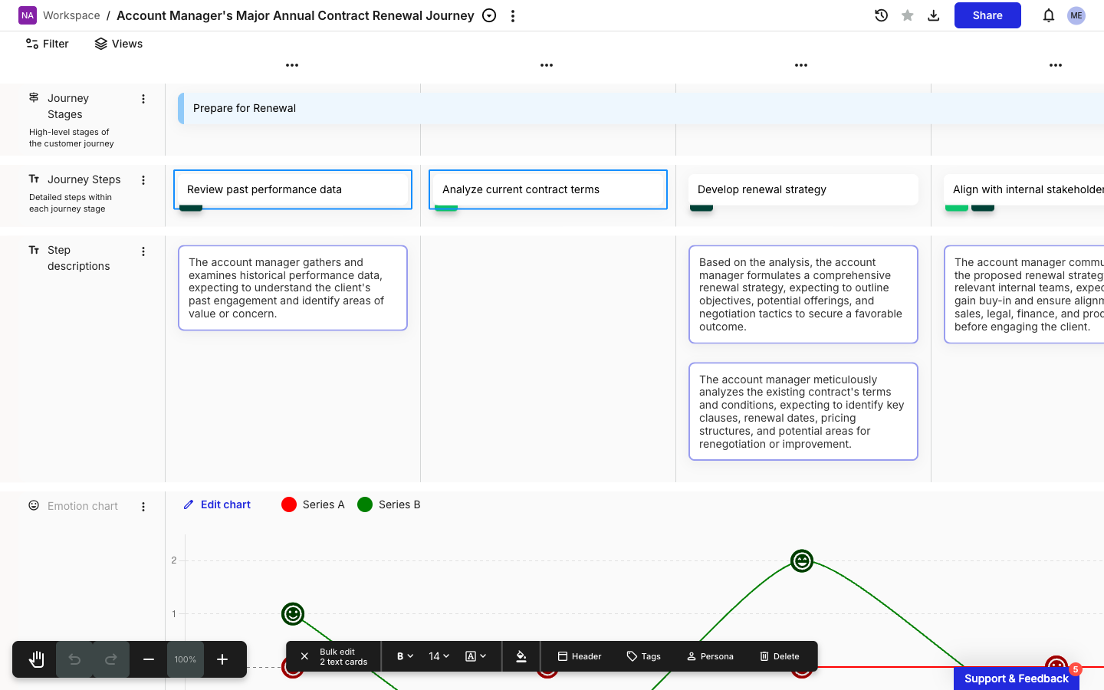Select the Prepare for Renewal stage

click(641, 108)
